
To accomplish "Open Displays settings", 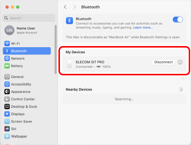I will coord(27,114).
